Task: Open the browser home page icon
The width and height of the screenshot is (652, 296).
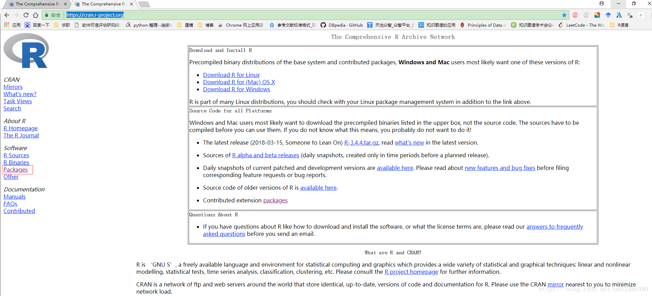Action: 36,15
